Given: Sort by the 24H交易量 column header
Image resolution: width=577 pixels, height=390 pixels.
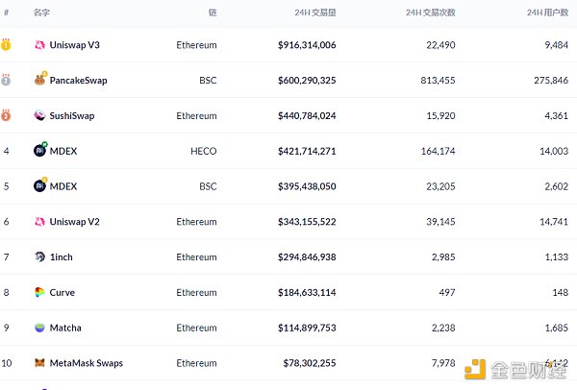Looking at the screenshot, I should (314, 12).
